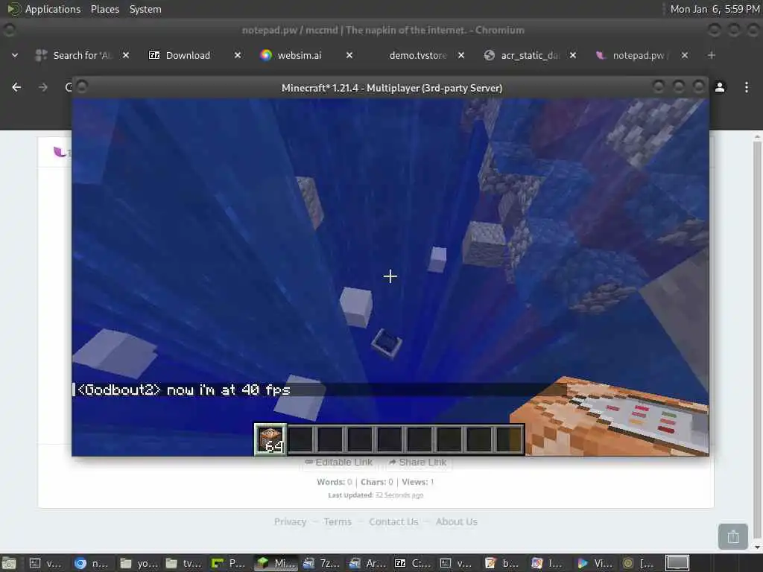Open the Contact Us link

[x=393, y=521]
